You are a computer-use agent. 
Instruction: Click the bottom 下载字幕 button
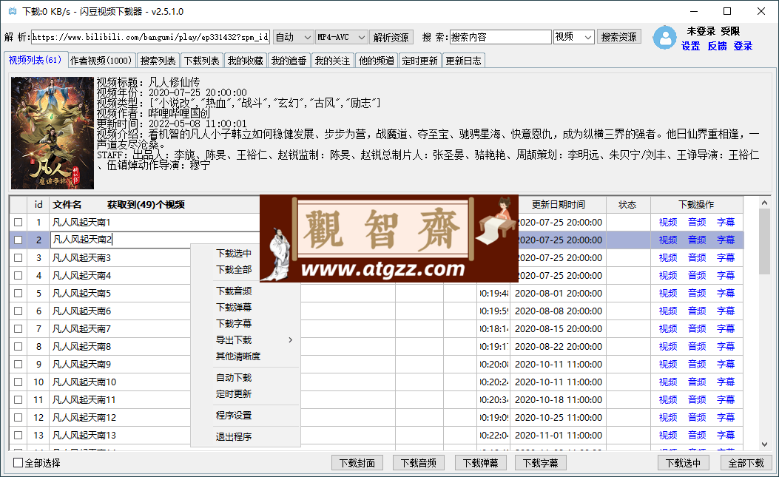click(541, 463)
